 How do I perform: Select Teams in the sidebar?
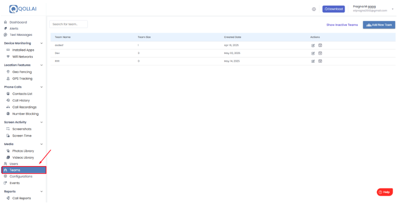click(24, 170)
